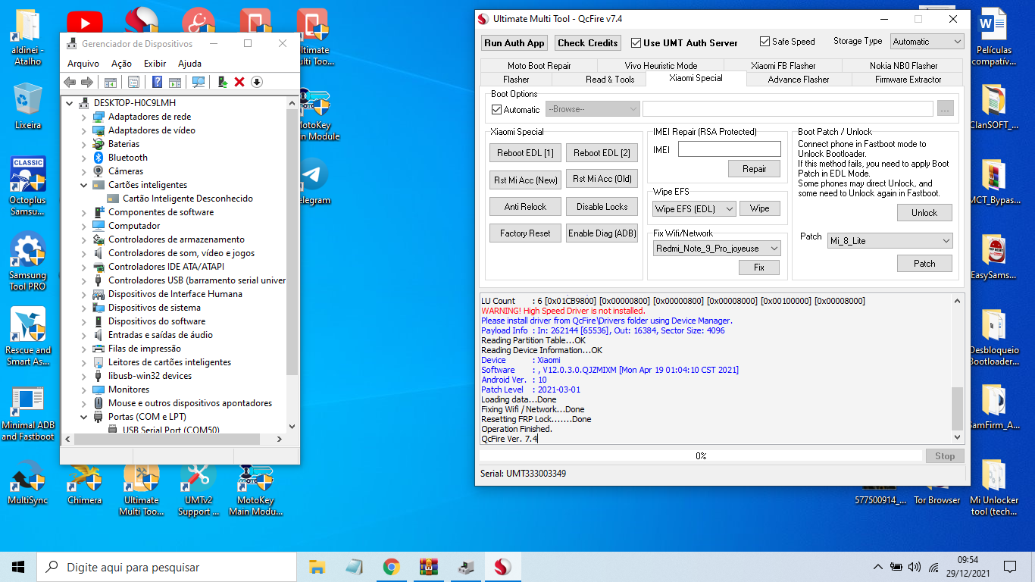Screen dimensions: 1035x582
Task: Open the Storage Type dropdown
Action: 927,42
